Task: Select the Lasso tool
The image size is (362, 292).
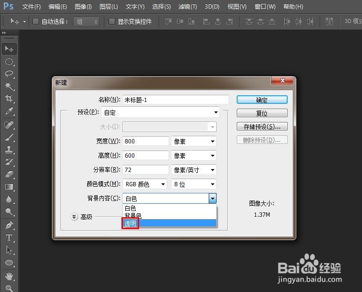Action: (9, 74)
